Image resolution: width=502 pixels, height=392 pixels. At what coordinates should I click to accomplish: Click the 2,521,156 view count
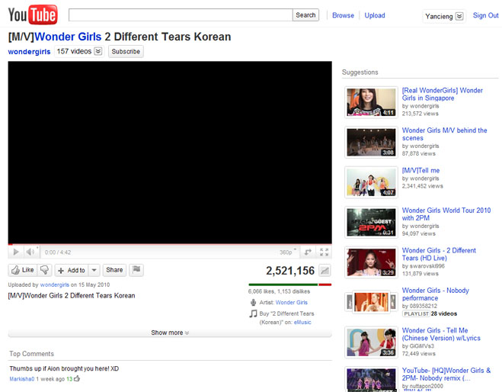(x=290, y=271)
